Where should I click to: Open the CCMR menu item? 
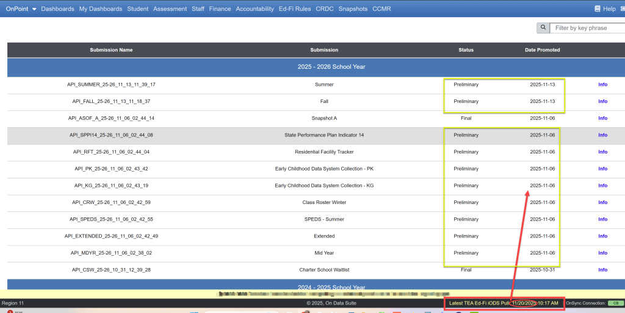pos(381,9)
